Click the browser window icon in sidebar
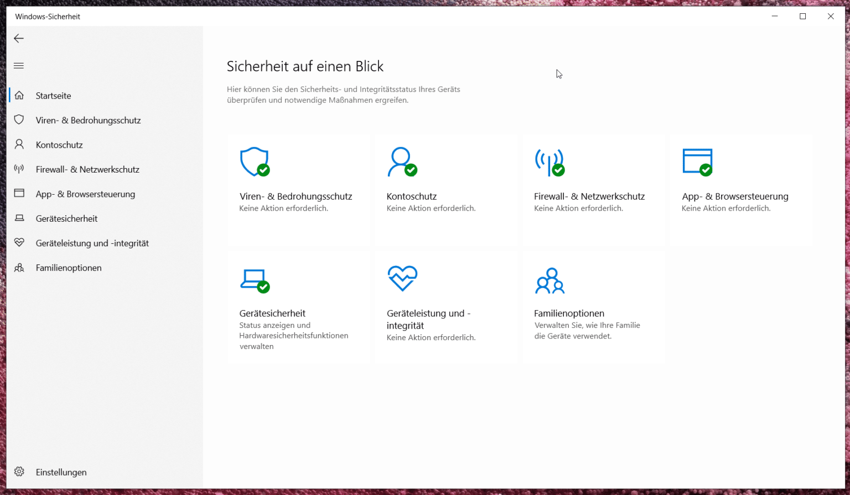Screen dimensions: 850x495 (x=19, y=194)
